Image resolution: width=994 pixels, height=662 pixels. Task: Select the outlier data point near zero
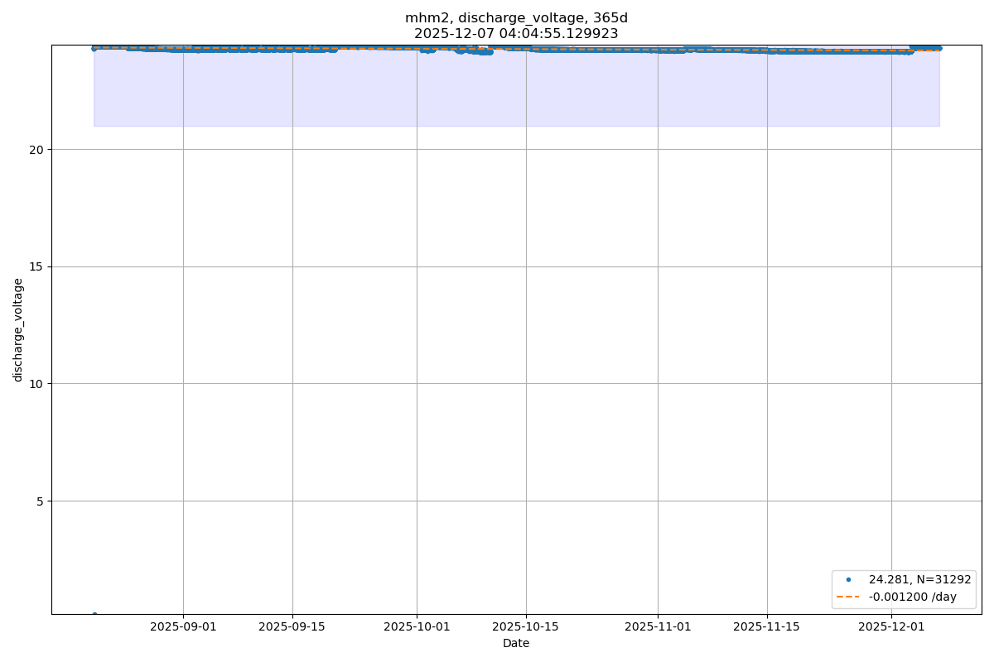[x=94, y=614]
